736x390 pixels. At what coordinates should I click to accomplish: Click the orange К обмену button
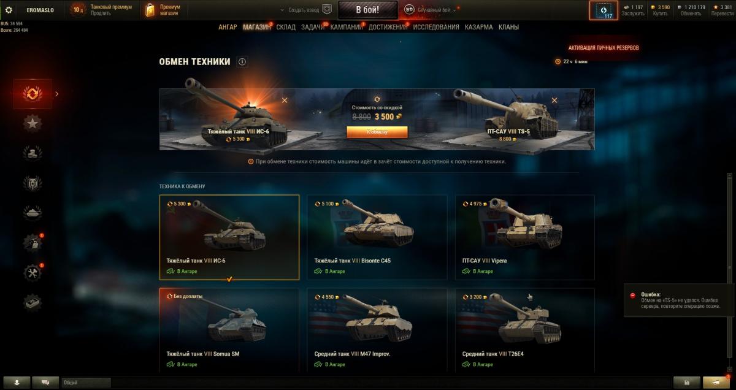click(377, 132)
